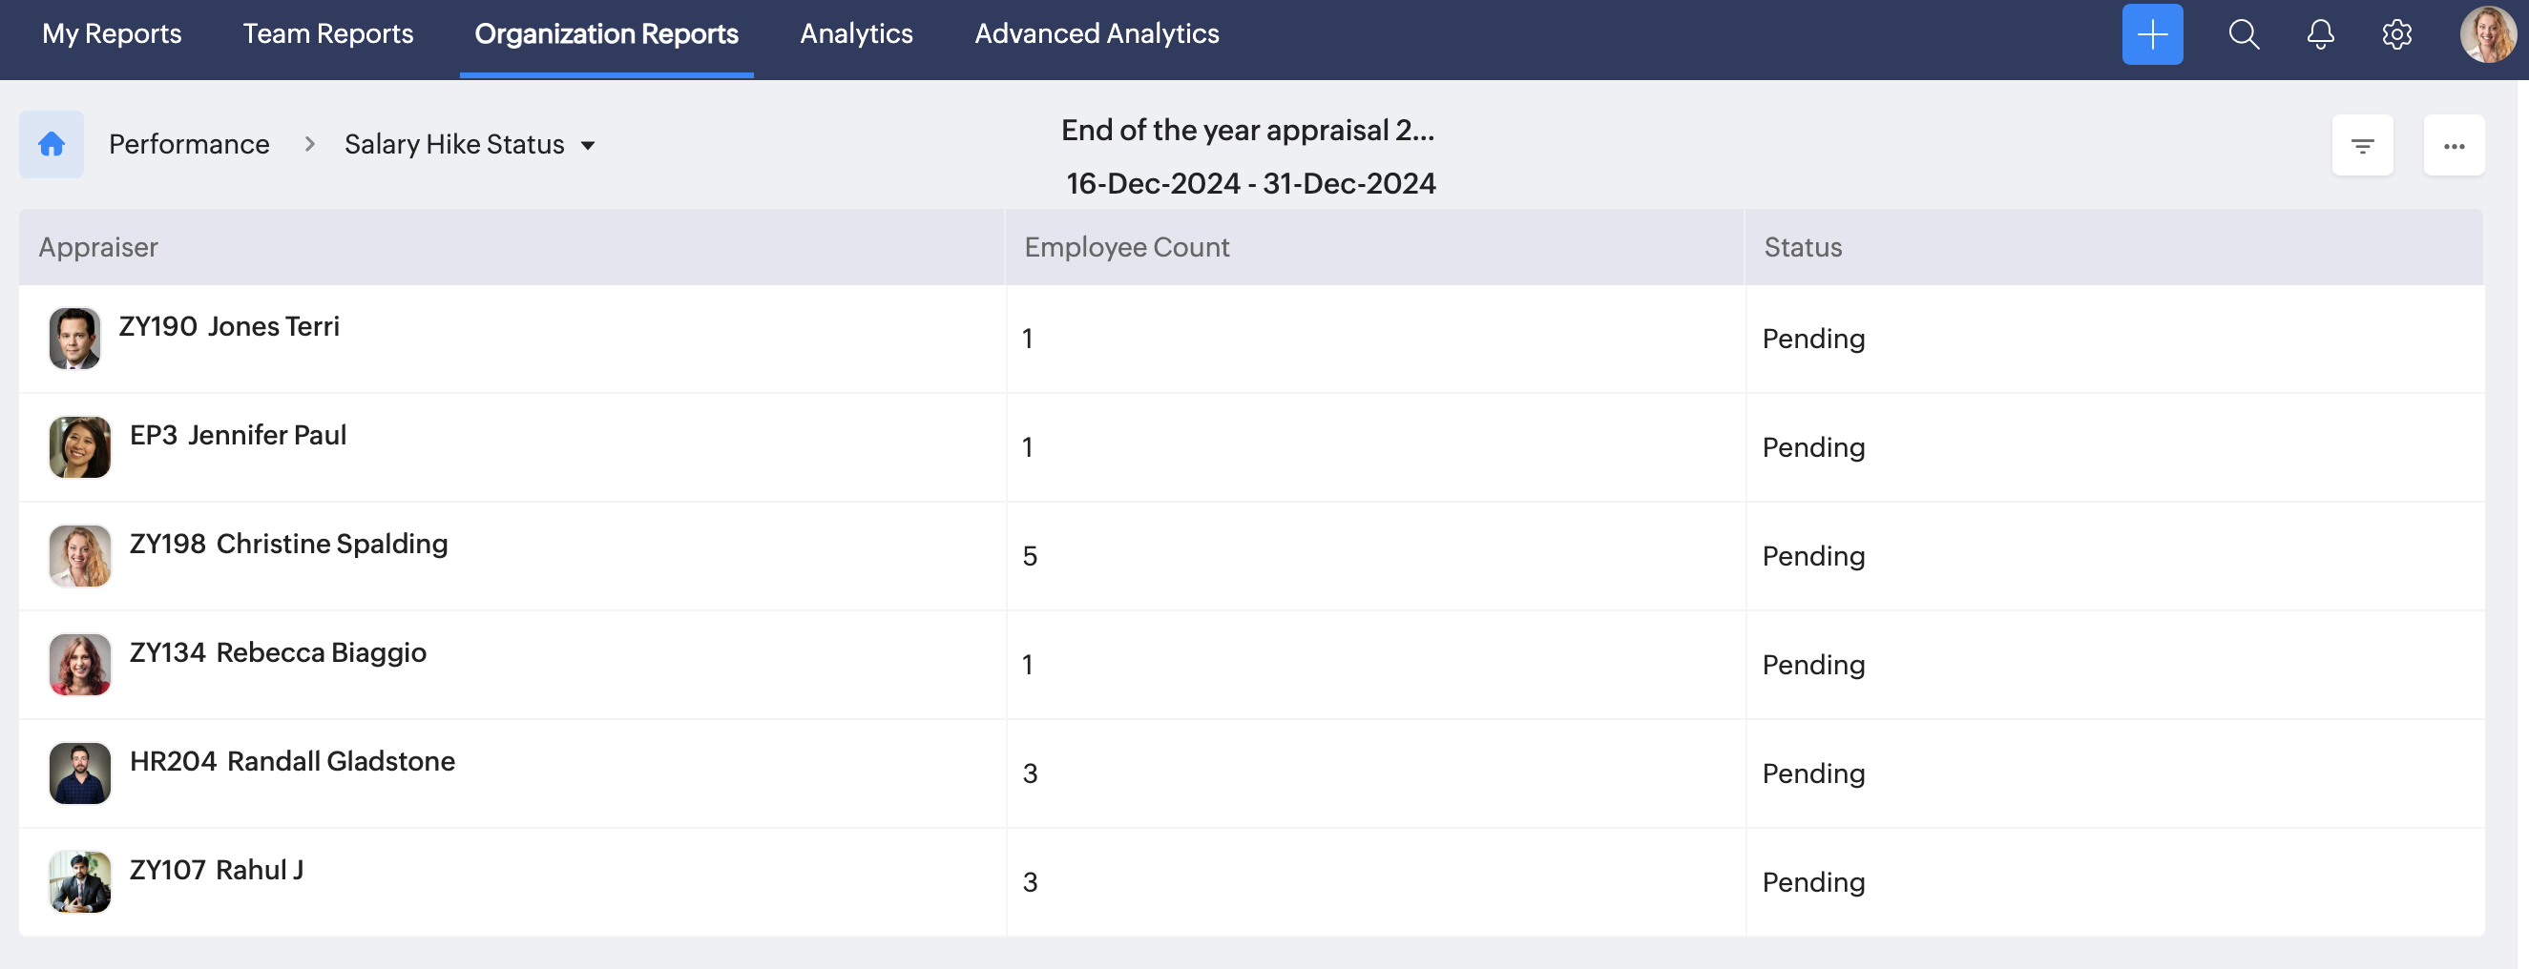
Task: Select the Rebecca Biaggio appraiser name
Action: 321,653
